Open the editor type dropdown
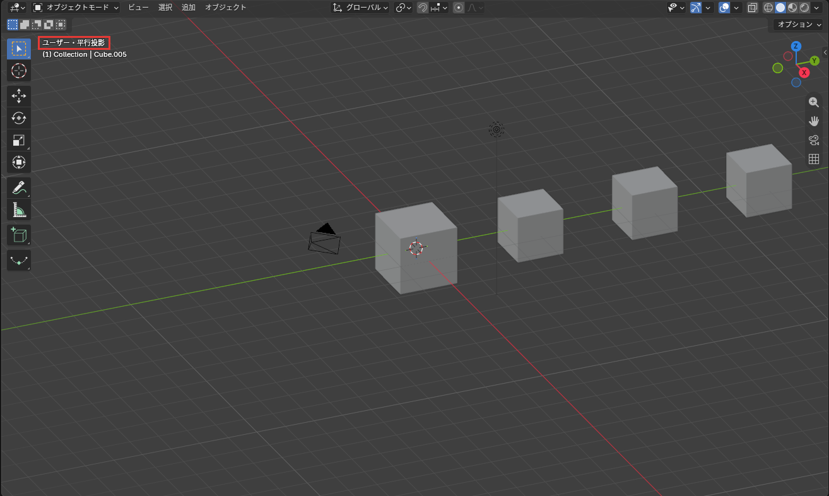This screenshot has width=829, height=496. pyautogui.click(x=17, y=8)
